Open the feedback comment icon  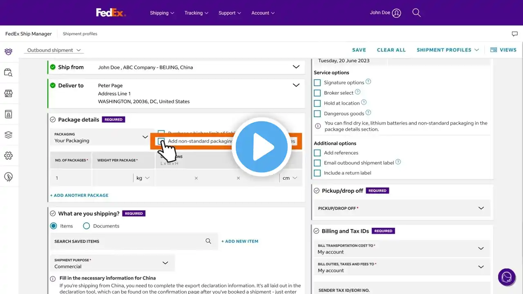514,34
